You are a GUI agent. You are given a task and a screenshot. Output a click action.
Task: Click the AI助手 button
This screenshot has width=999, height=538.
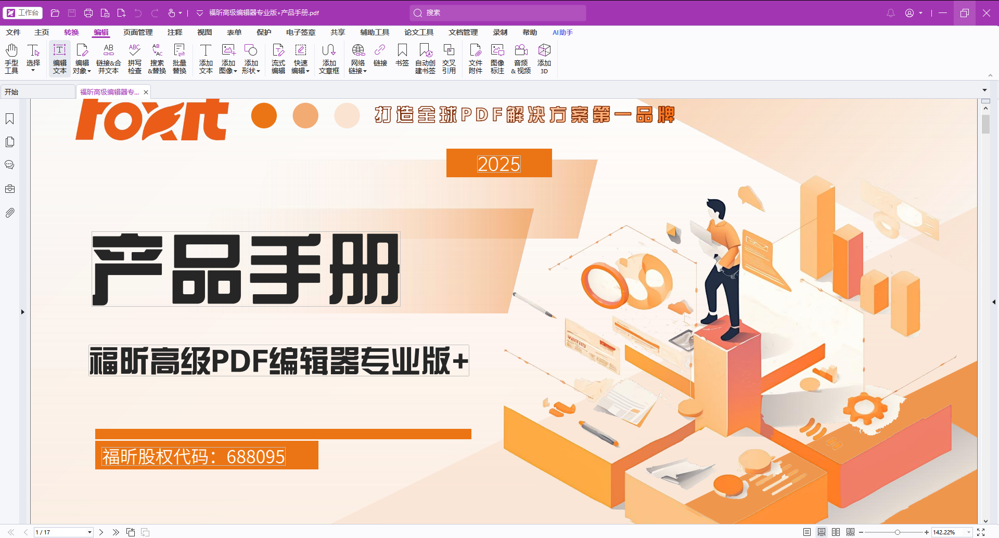[x=562, y=32]
